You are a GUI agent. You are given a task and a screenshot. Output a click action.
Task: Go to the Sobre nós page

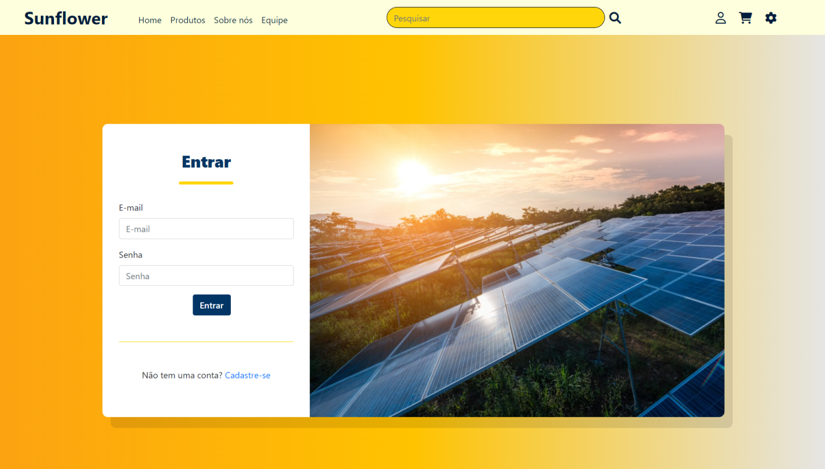[x=233, y=20]
